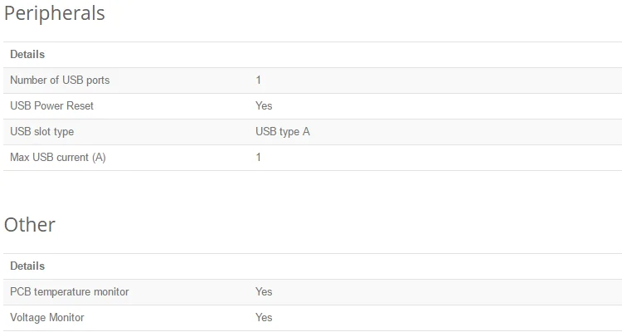Click Yes value beside PCB temperature monitor
This screenshot has height=332, width=622.
click(264, 292)
